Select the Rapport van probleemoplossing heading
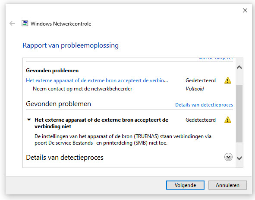255x200 pixels. (x=71, y=45)
